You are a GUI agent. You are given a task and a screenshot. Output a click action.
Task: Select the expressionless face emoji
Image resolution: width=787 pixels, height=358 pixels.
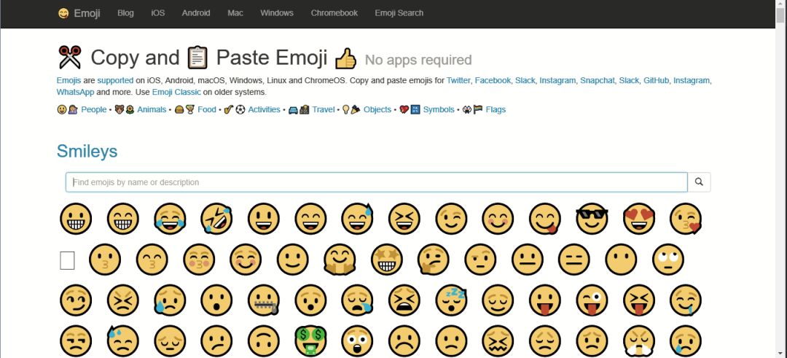coord(574,260)
